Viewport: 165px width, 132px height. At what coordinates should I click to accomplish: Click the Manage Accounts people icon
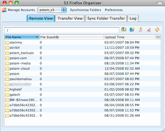(4, 10)
